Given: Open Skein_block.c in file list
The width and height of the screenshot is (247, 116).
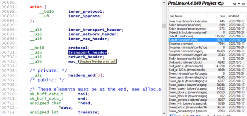Looking at the screenshot, I should (207, 92).
